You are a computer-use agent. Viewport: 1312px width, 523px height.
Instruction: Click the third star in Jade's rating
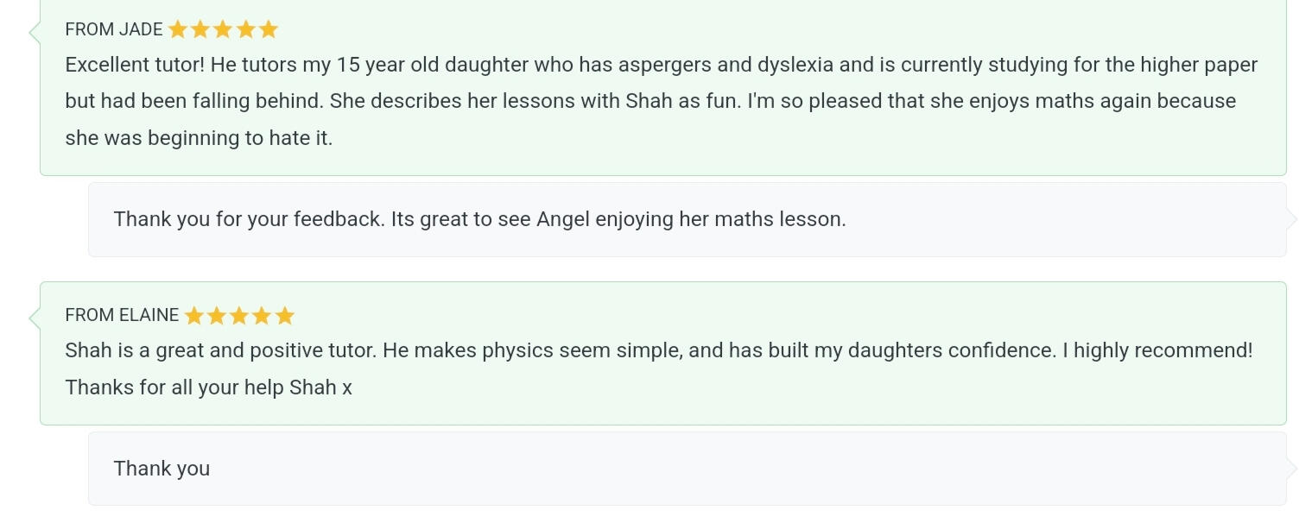(223, 30)
